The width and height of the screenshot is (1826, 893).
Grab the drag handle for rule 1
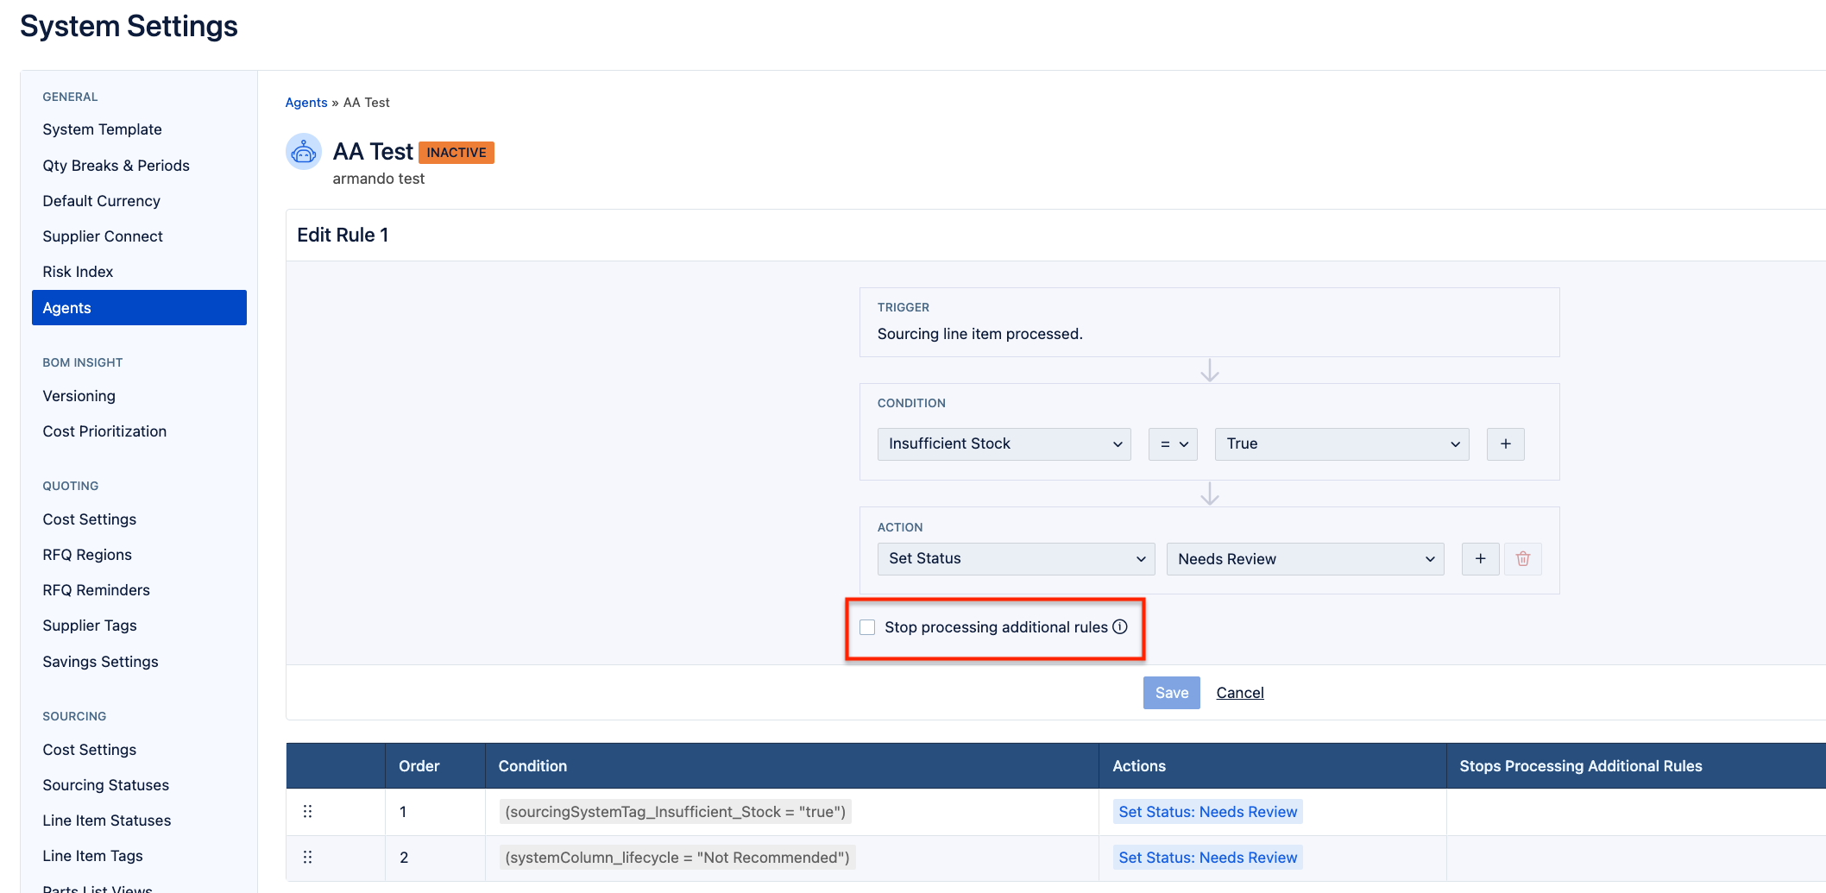pyautogui.click(x=307, y=812)
